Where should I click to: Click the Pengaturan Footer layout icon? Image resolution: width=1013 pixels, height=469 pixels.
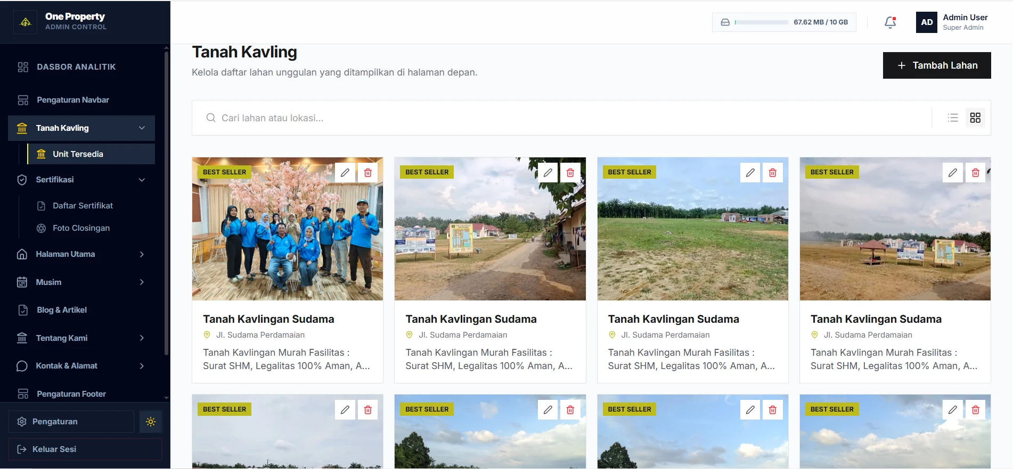tap(23, 394)
